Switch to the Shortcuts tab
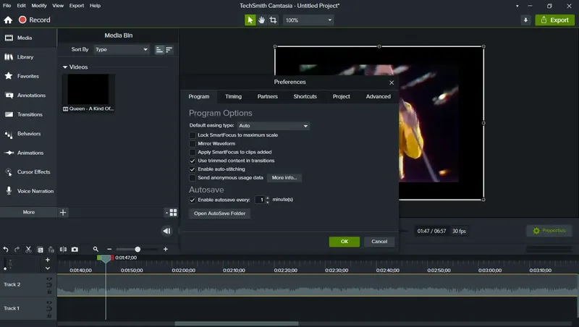 point(305,97)
